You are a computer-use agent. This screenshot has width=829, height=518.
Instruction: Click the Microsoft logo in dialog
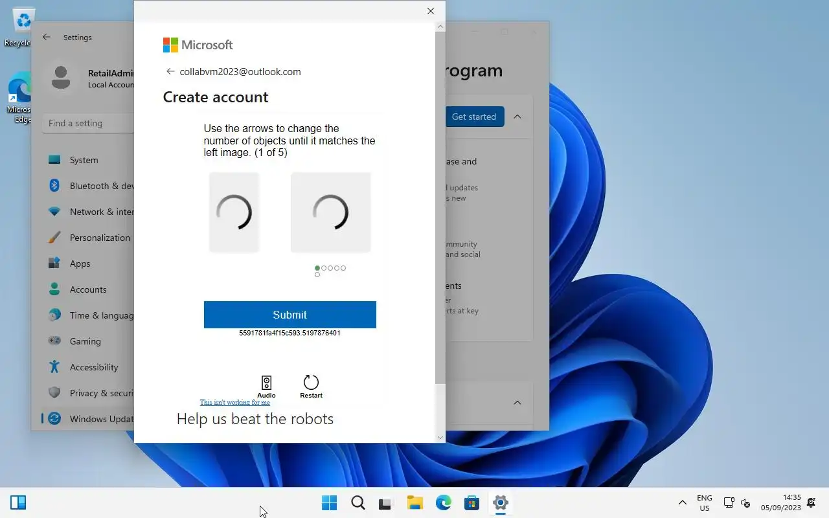pos(198,45)
